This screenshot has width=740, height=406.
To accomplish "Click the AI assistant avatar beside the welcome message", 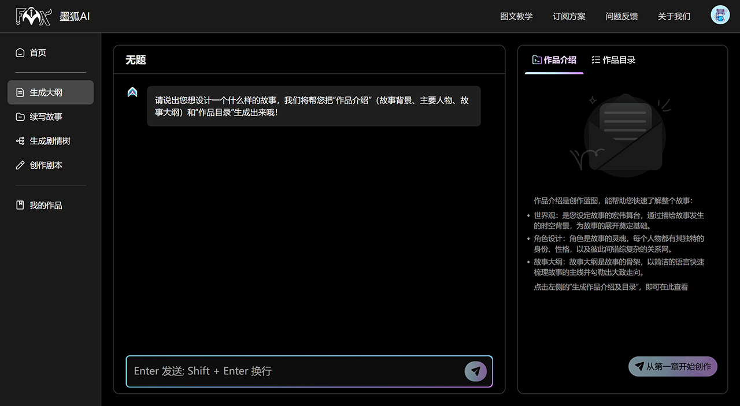I will [x=132, y=91].
